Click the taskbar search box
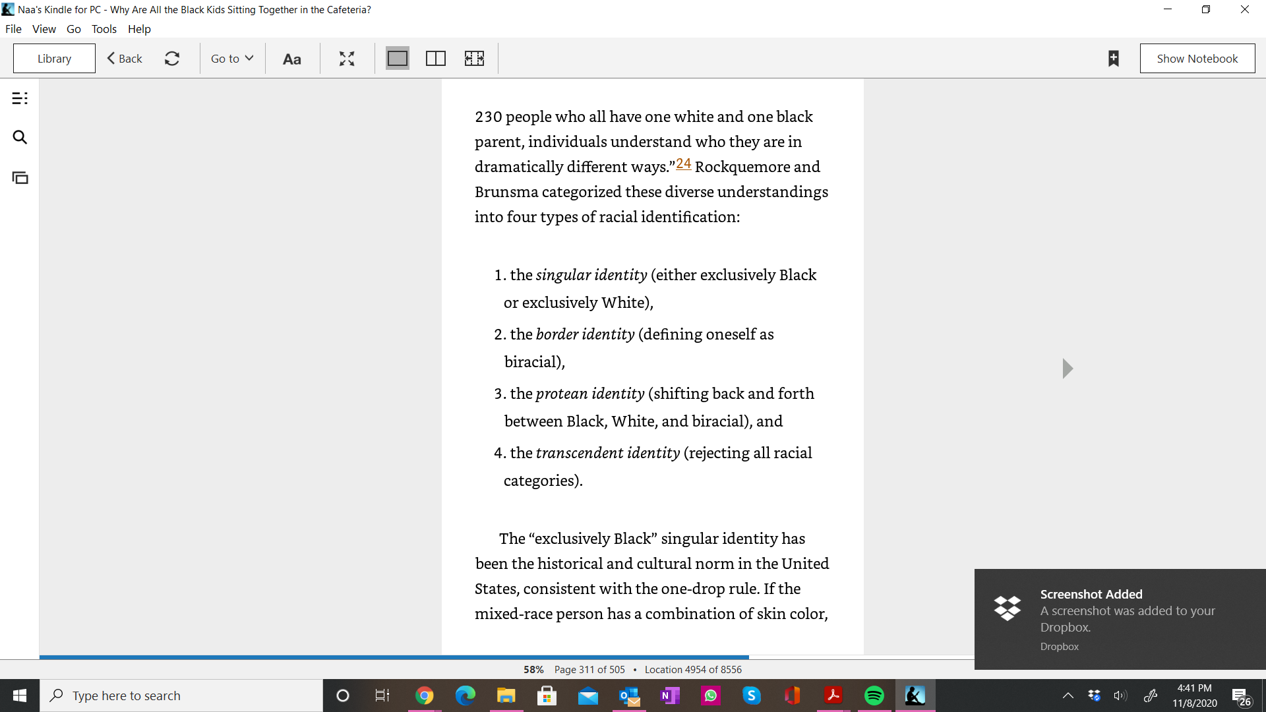1266x712 pixels. [x=181, y=696]
